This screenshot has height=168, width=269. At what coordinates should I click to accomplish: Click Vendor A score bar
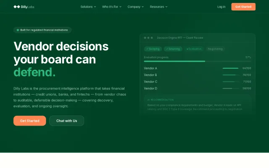pyautogui.click(x=230, y=68)
